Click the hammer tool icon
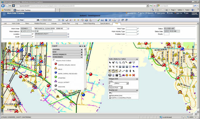This screenshot has height=119, width=200. pyautogui.click(x=120, y=71)
